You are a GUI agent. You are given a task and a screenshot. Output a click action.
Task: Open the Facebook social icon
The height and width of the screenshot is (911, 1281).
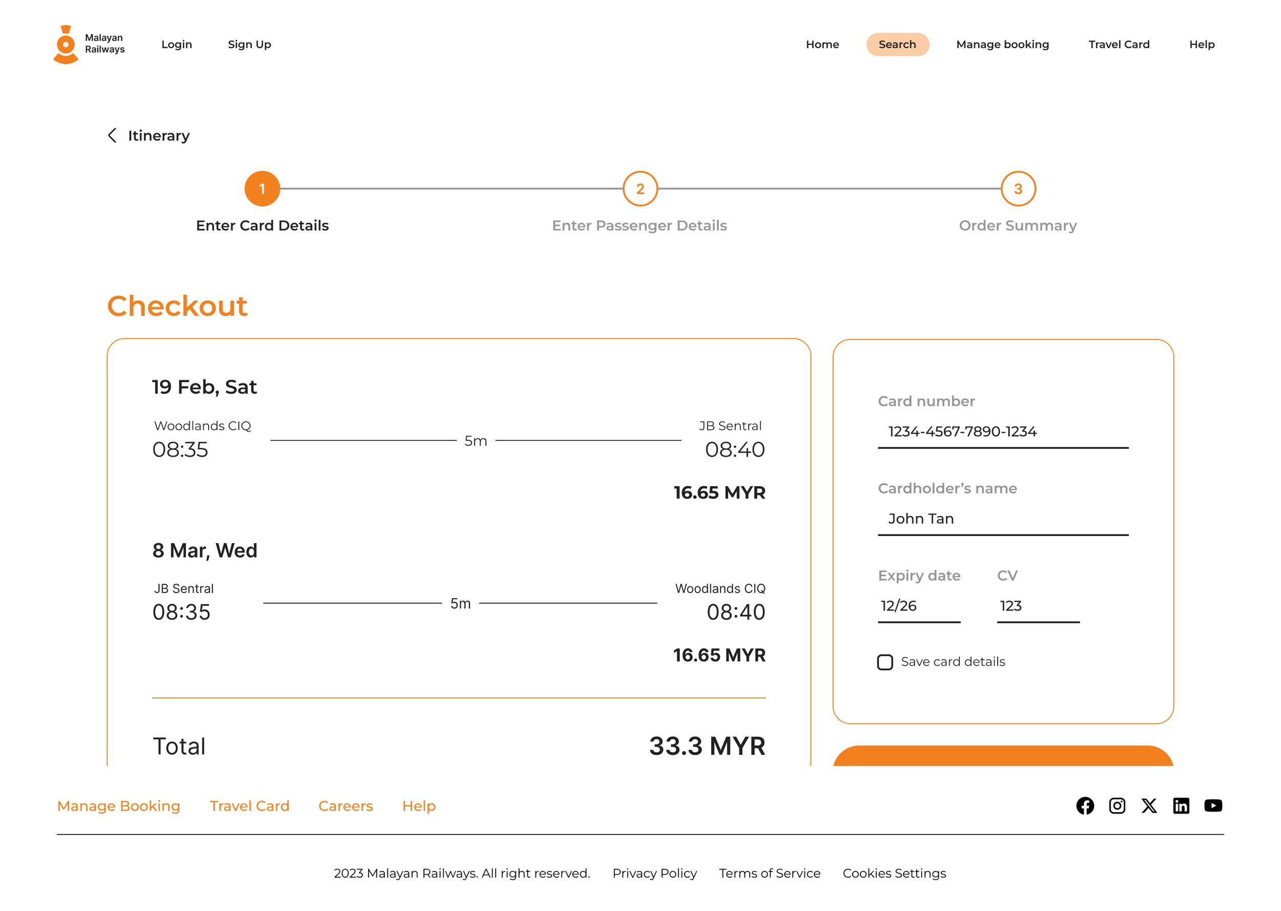(1085, 805)
